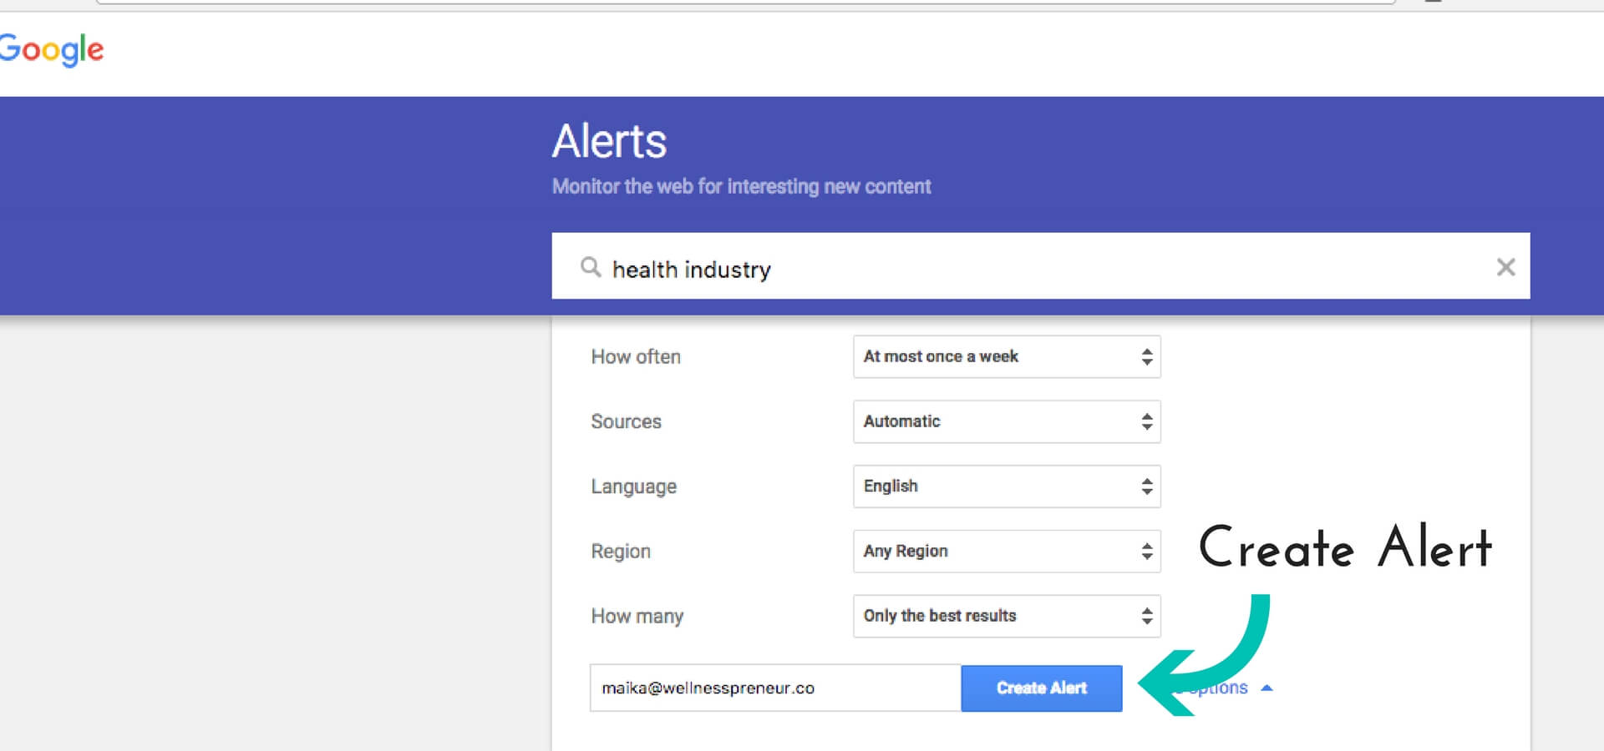Screen dimensions: 1604x751
Task: Click the magnifier icon in the search box
Action: (x=591, y=267)
